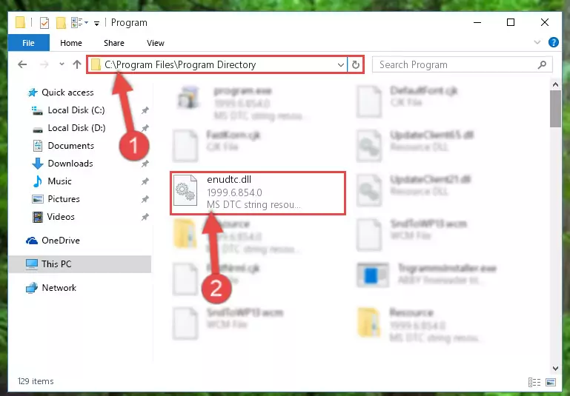Click the scroll up arrow

[555, 84]
